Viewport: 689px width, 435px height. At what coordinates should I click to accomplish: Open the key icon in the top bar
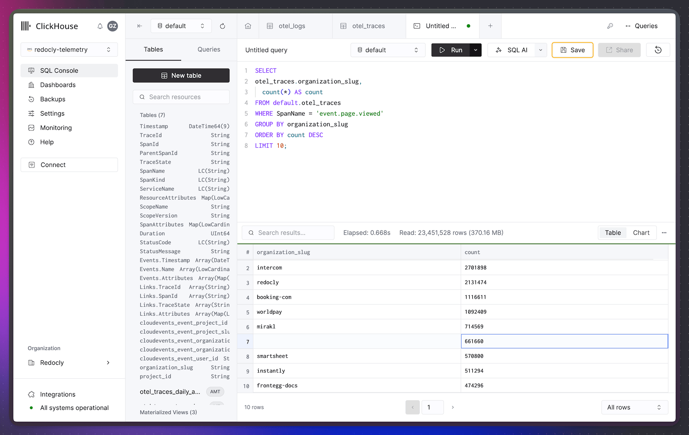click(x=610, y=26)
